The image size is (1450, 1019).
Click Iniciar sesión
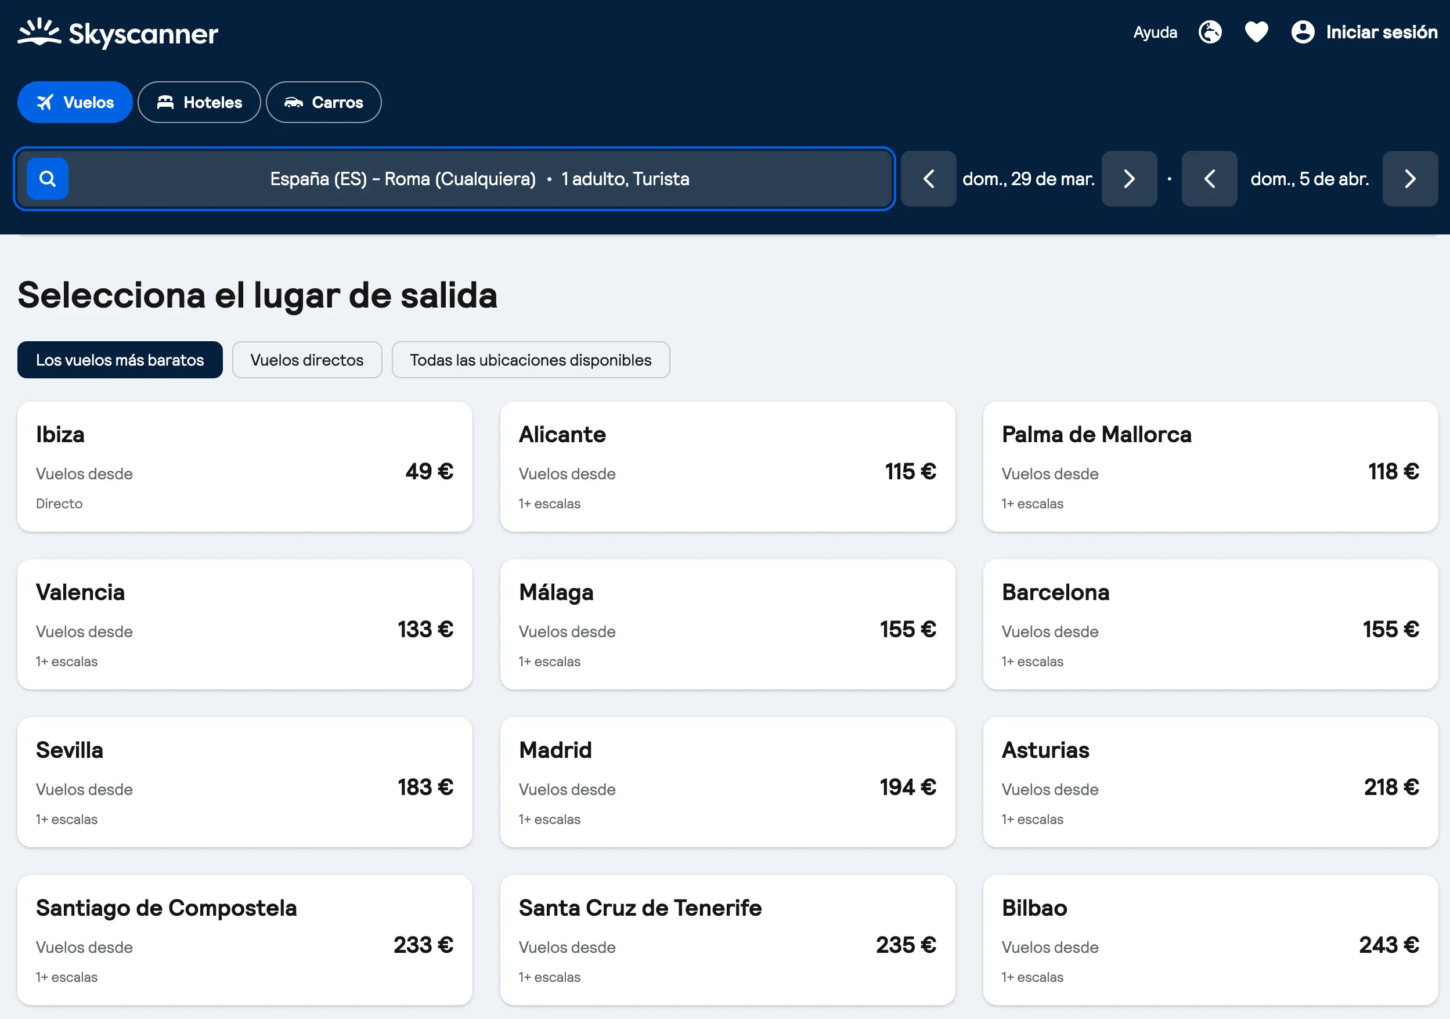point(1382,31)
